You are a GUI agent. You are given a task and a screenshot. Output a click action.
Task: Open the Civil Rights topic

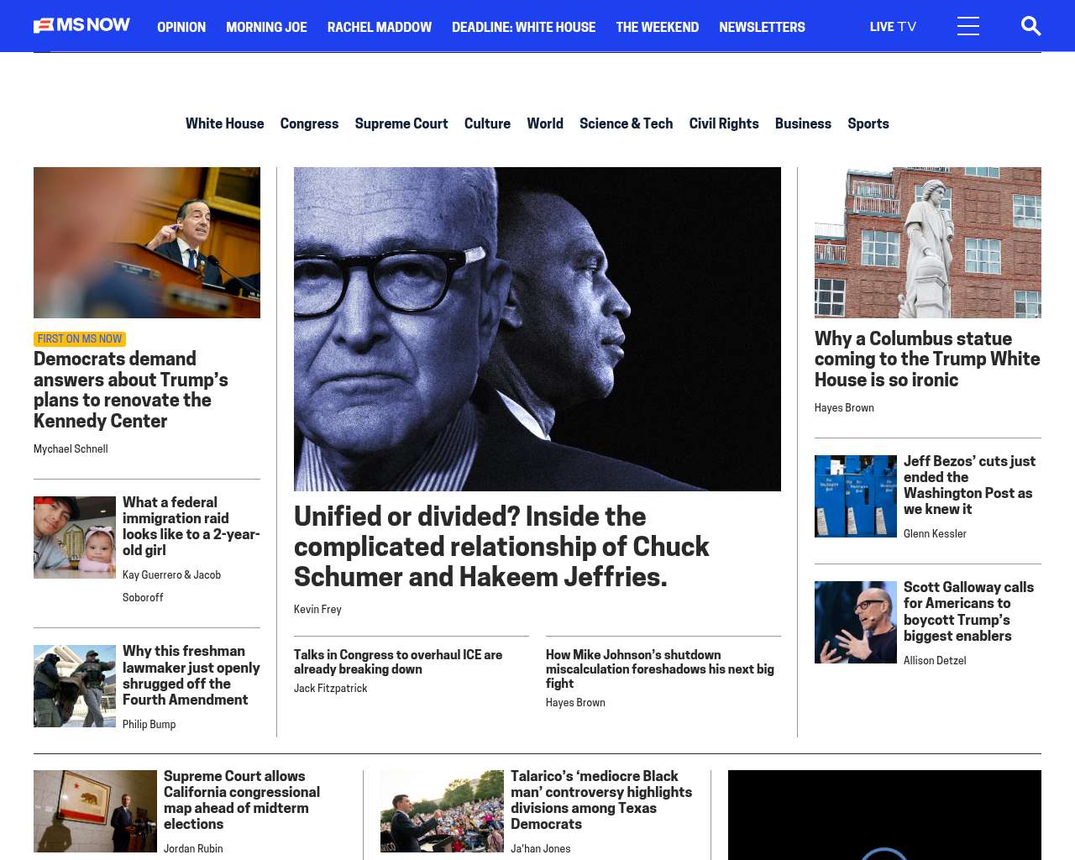[724, 123]
